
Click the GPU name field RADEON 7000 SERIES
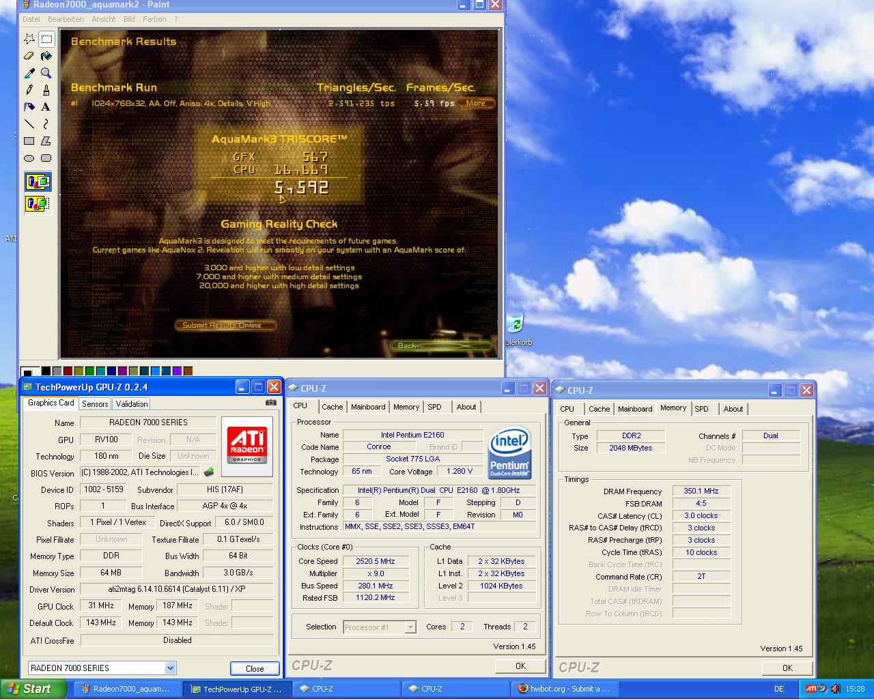[148, 423]
